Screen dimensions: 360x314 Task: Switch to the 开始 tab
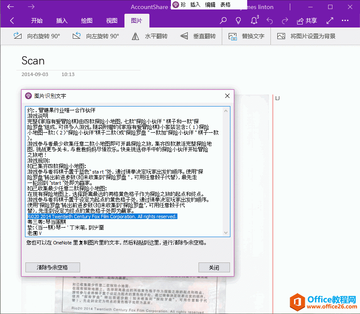pyautogui.click(x=37, y=21)
